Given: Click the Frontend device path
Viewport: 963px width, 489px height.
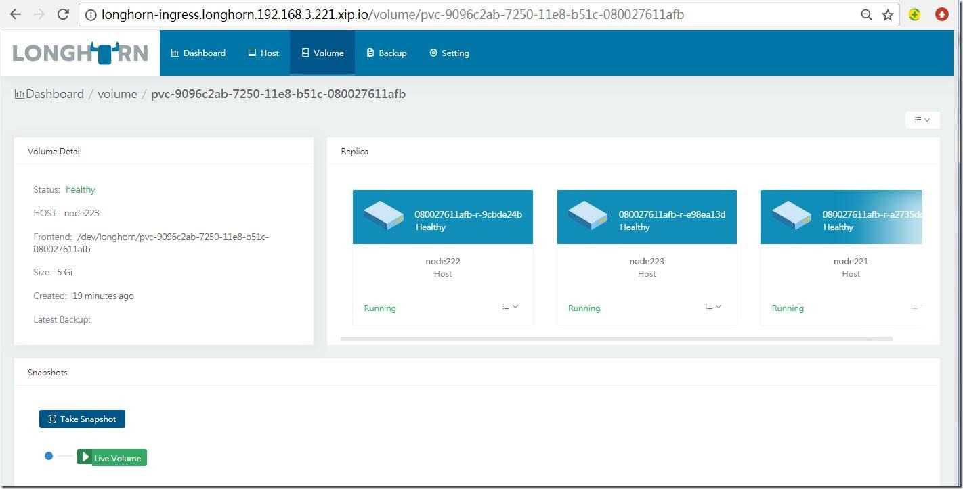Looking at the screenshot, I should click(151, 243).
